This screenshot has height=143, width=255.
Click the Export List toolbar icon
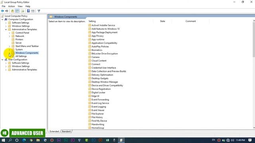tap(23, 11)
